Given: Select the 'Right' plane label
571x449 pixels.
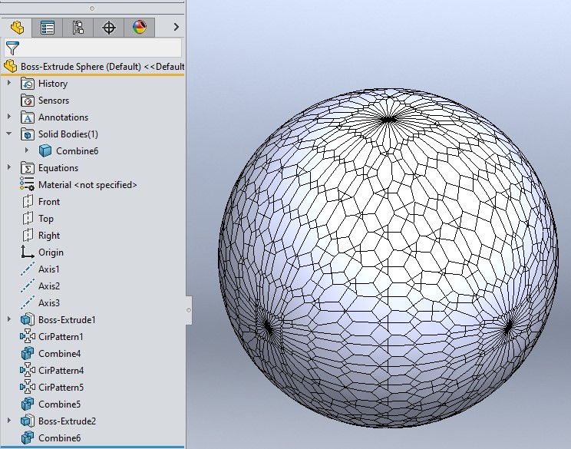Looking at the screenshot, I should click(x=49, y=236).
